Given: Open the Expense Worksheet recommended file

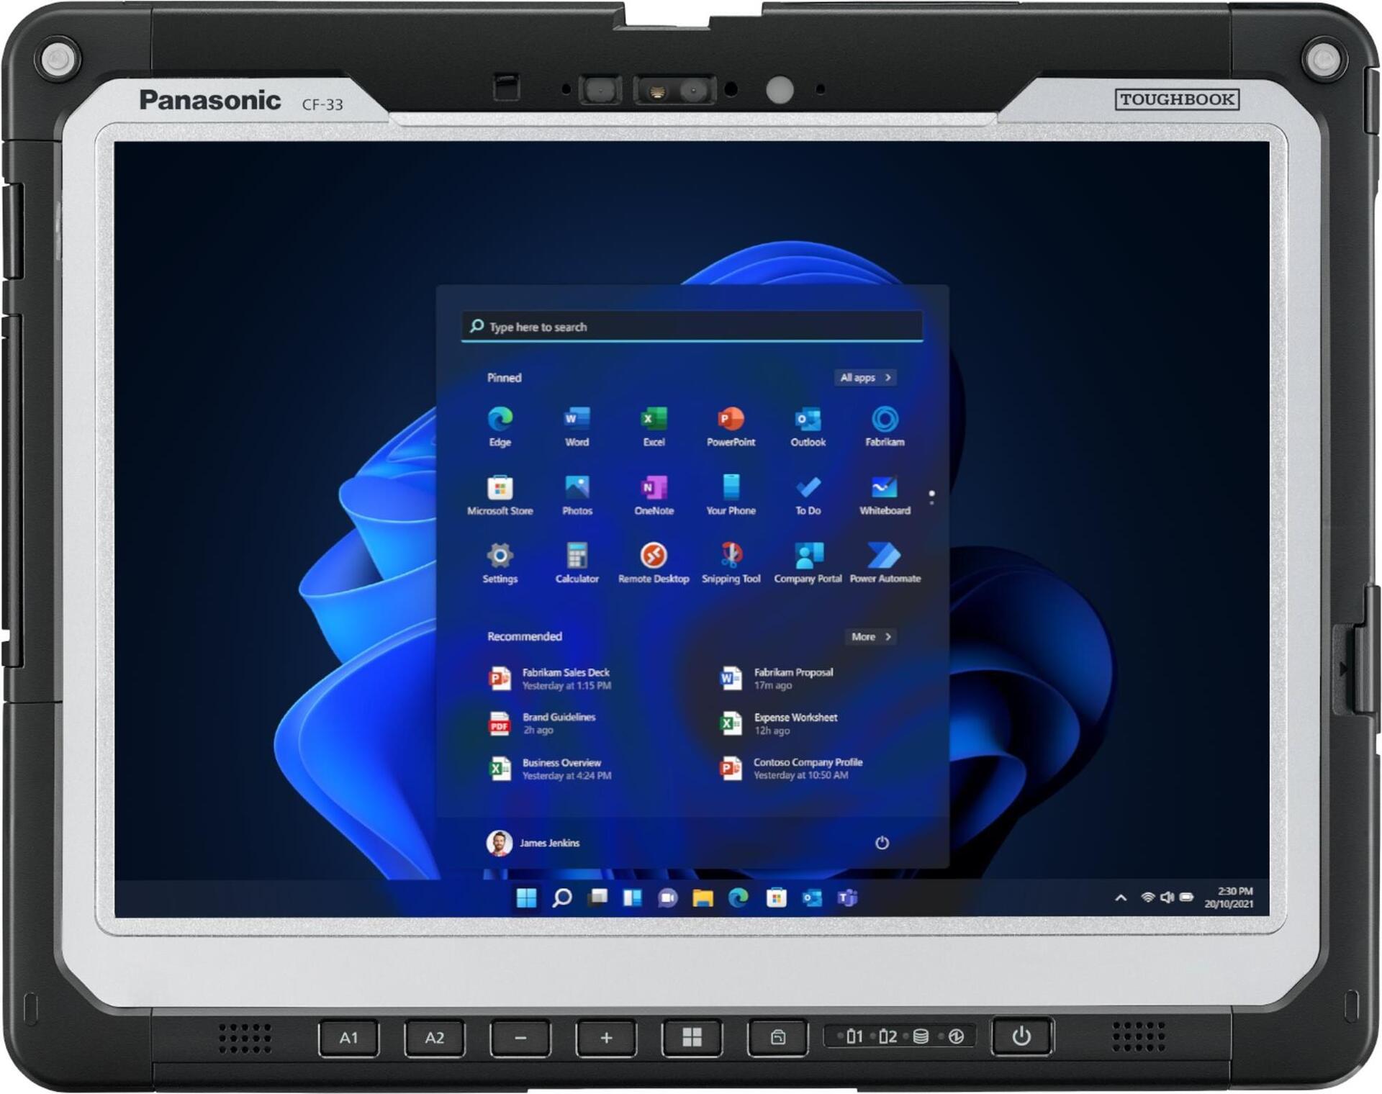Looking at the screenshot, I should click(x=781, y=723).
